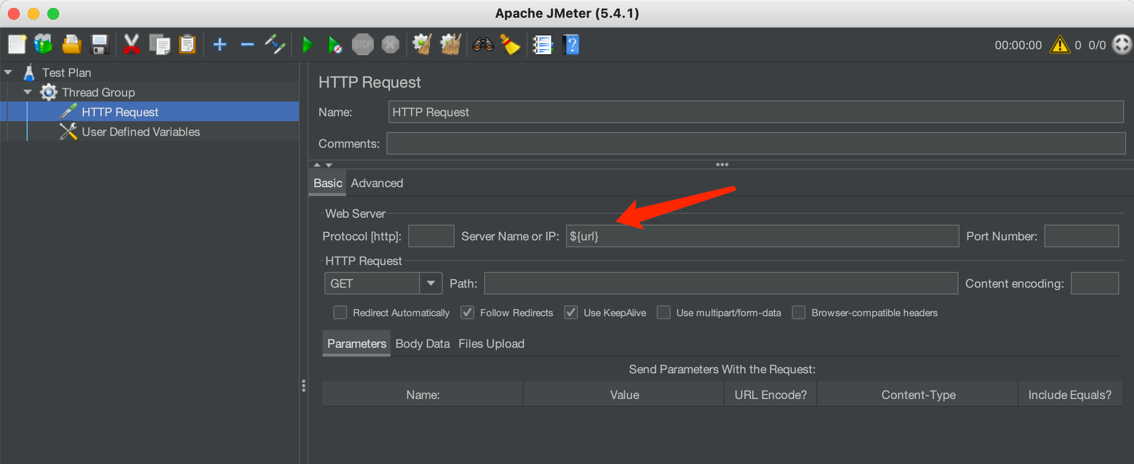Uncheck the Follow Redirects checkbox
The width and height of the screenshot is (1134, 464).
[x=467, y=313]
